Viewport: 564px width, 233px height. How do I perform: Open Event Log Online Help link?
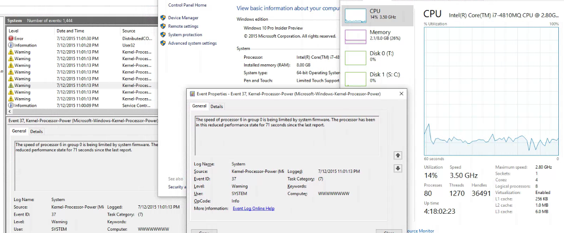tap(254, 208)
